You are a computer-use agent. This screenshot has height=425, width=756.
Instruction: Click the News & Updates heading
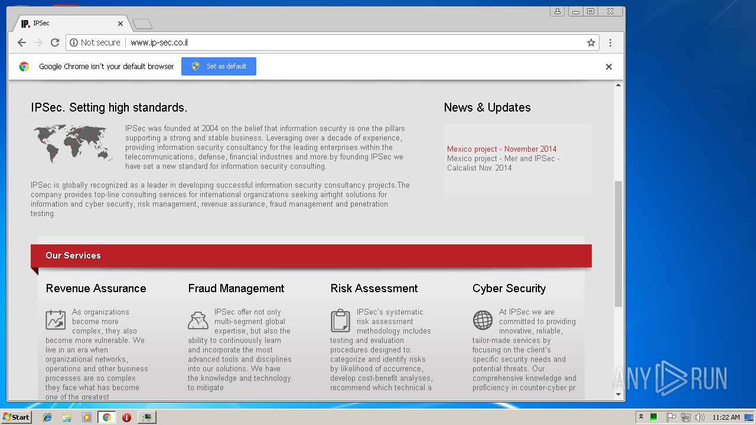point(487,107)
